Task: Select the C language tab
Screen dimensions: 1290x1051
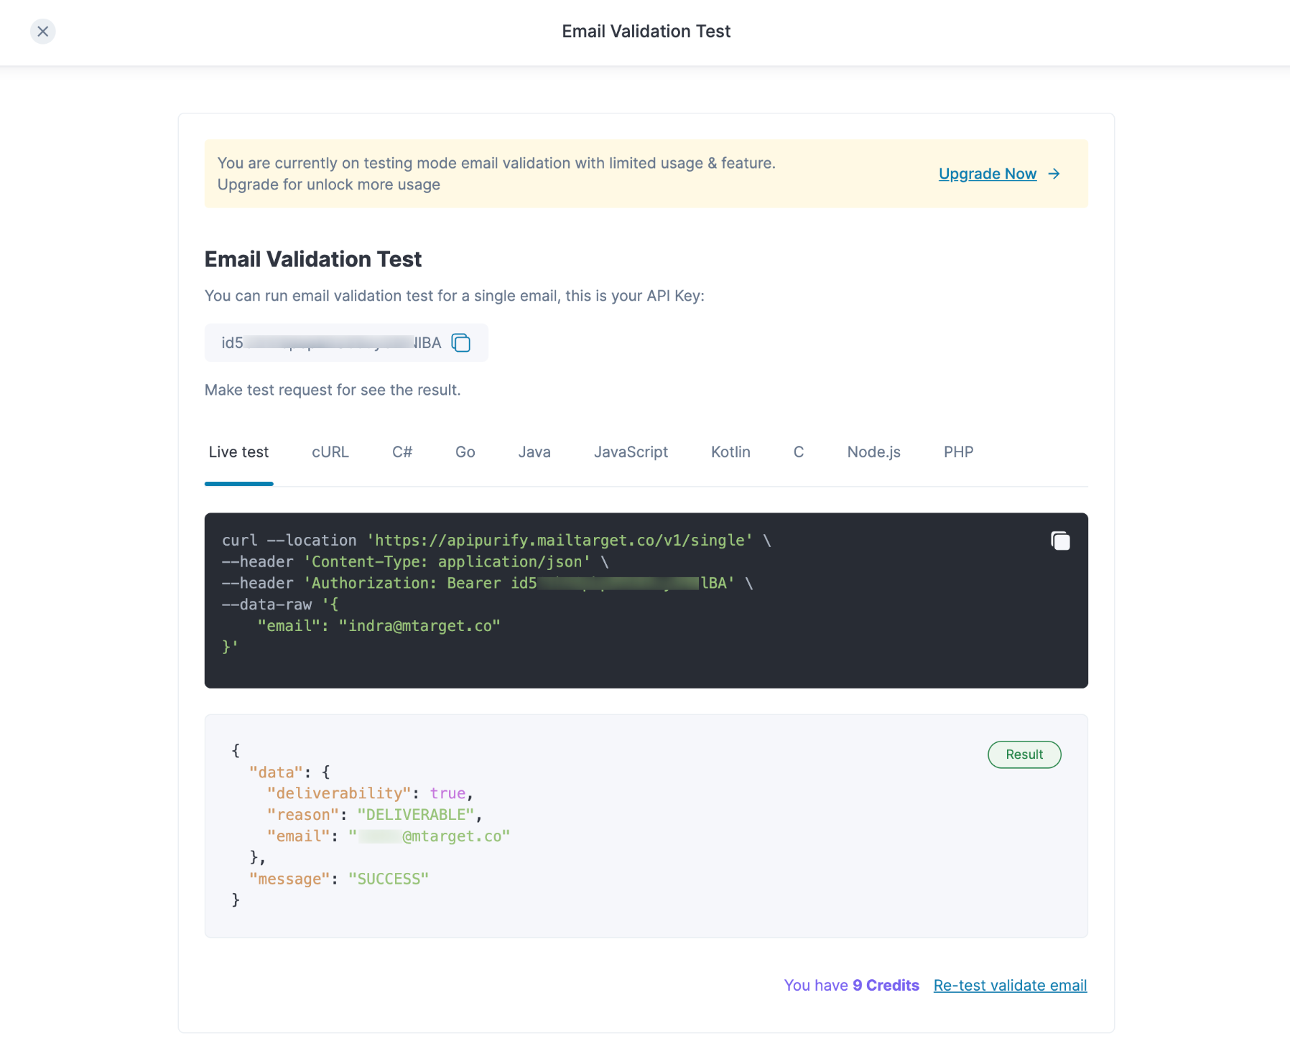Action: pos(798,452)
